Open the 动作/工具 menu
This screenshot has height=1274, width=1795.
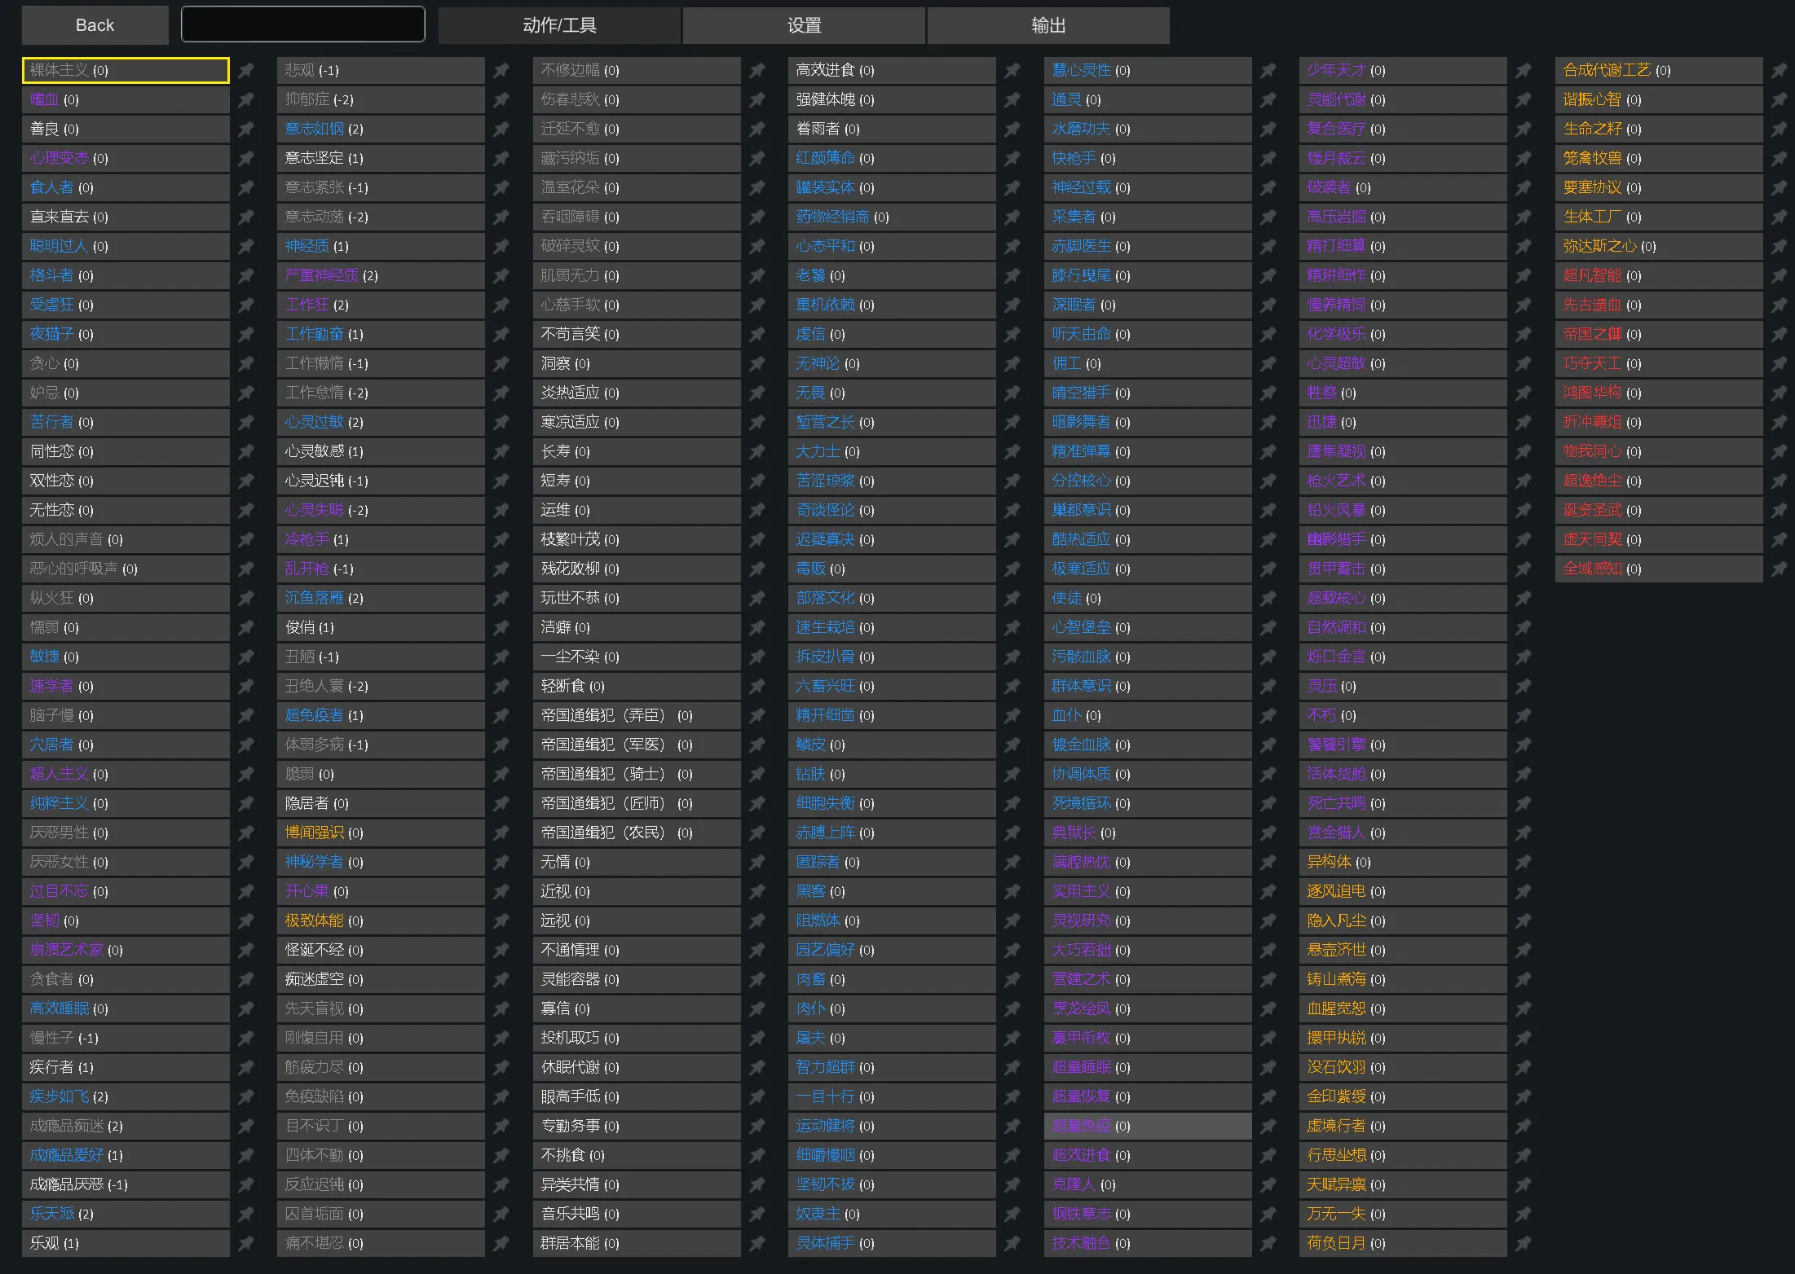tap(559, 25)
